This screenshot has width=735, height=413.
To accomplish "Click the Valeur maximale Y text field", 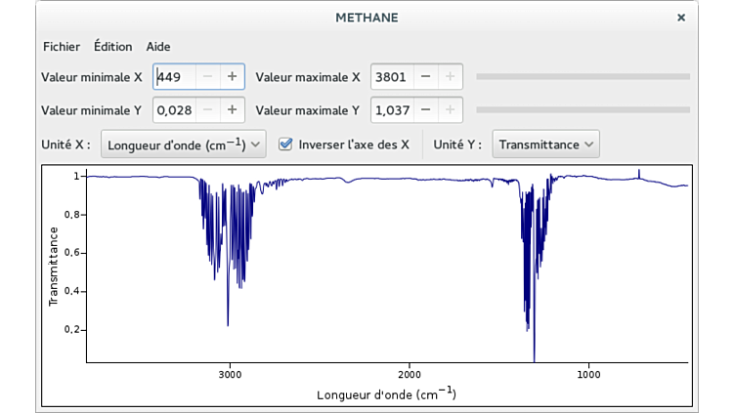I will point(391,109).
